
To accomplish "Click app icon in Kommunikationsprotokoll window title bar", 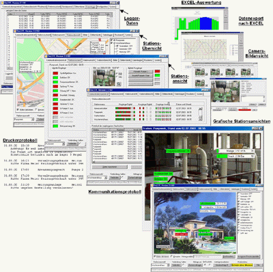I will click(x=89, y=90).
